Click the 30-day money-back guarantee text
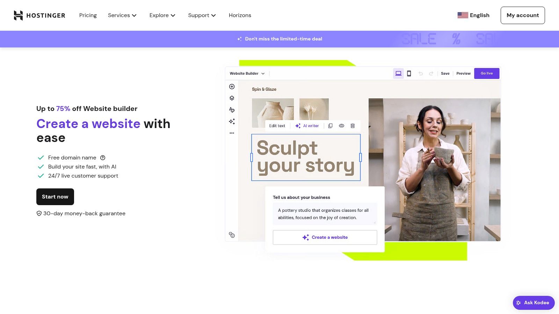The width and height of the screenshot is (559, 314). click(x=84, y=214)
